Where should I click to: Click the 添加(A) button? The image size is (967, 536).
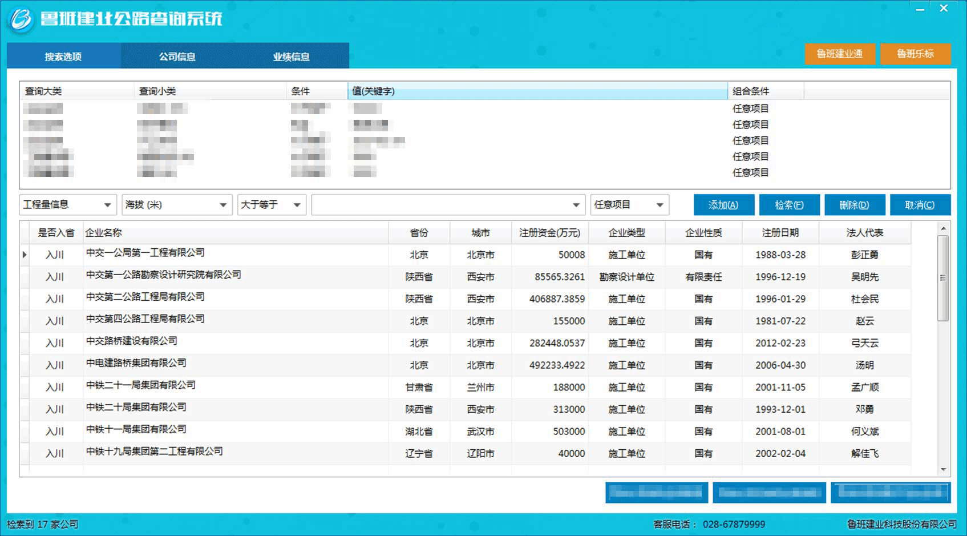click(x=723, y=205)
